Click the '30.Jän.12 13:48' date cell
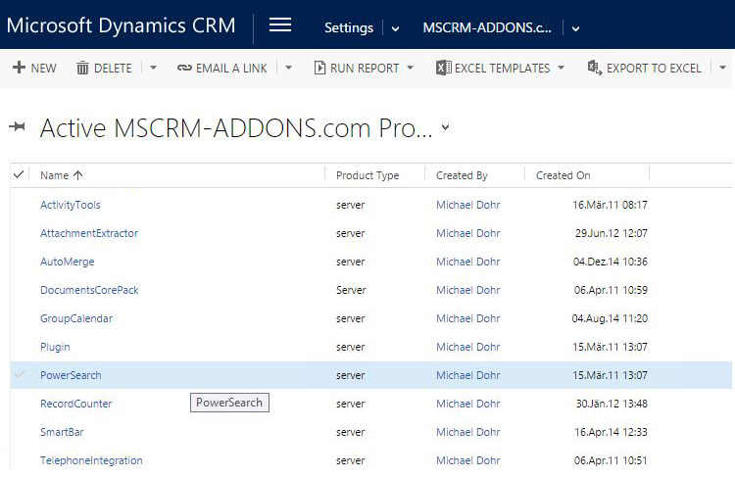 (x=612, y=404)
